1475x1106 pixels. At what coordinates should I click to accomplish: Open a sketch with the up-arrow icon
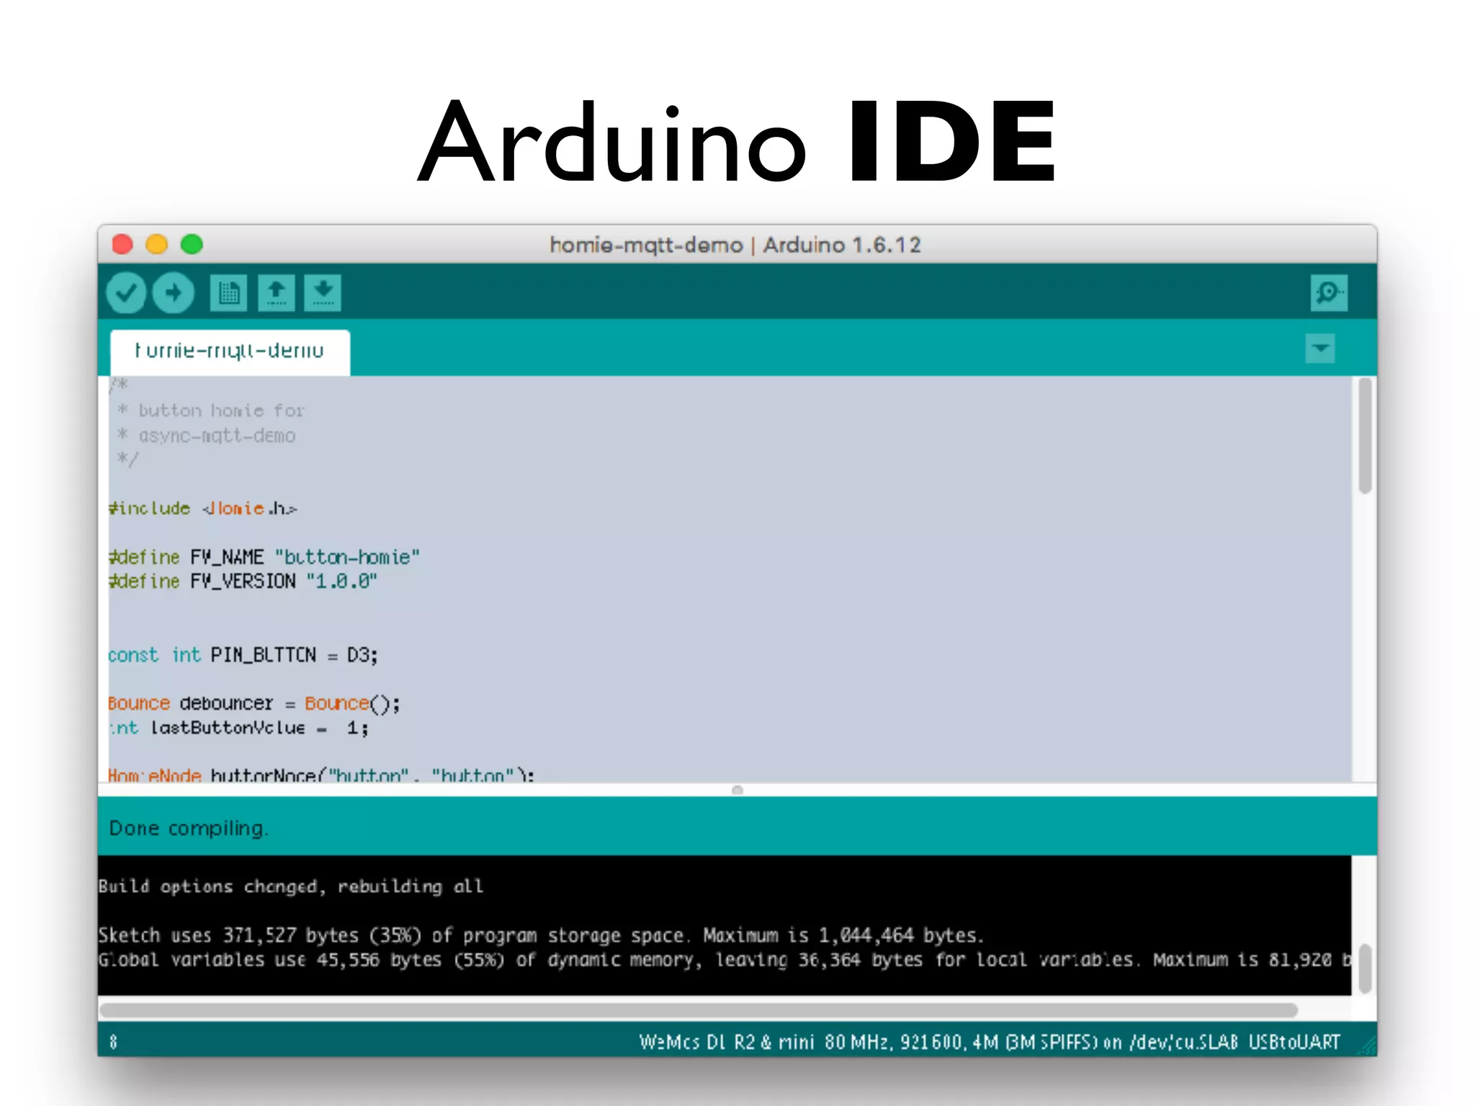[x=276, y=293]
